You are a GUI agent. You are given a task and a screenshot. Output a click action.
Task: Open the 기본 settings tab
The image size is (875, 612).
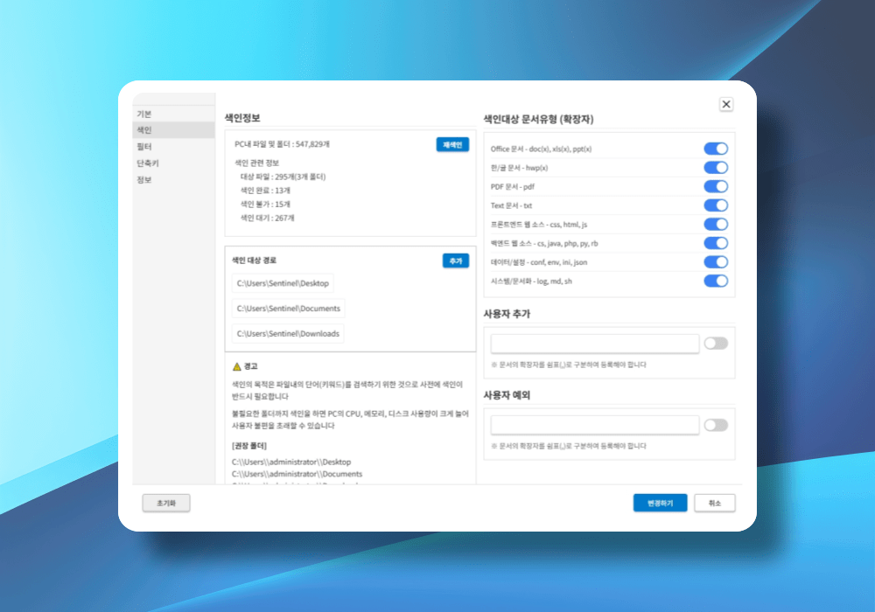[x=144, y=115]
